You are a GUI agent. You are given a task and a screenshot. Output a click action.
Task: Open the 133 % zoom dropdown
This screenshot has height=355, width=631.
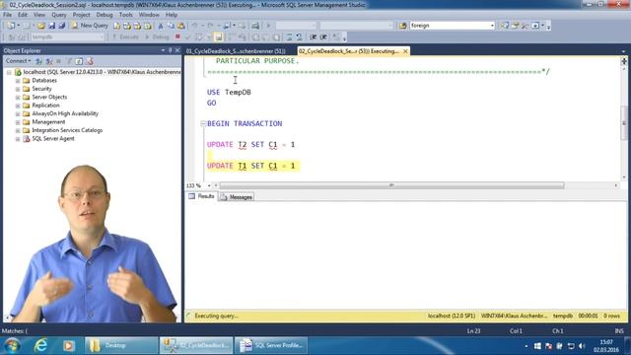coord(209,185)
